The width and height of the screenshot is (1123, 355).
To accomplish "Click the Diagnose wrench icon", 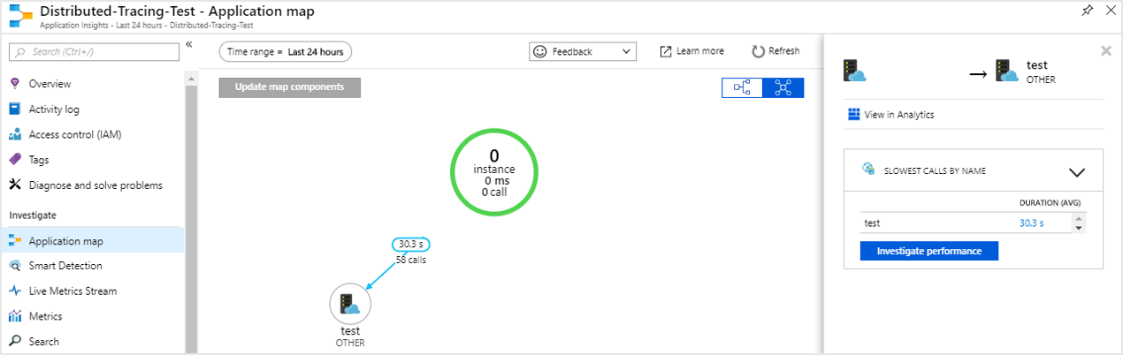I will click(x=14, y=185).
